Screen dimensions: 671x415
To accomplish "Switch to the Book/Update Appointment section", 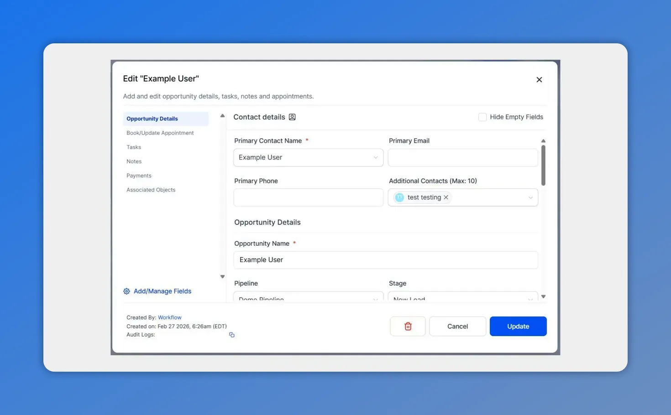I will 160,133.
